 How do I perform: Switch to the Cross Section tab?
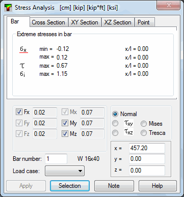[48, 22]
